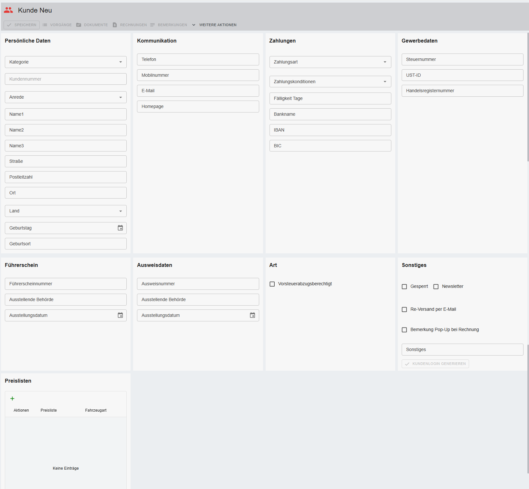This screenshot has height=489, width=529.
Task: Open the Weitere Aktionen menu
Action: (214, 25)
